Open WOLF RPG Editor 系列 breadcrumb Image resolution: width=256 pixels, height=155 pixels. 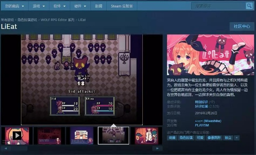(57, 20)
